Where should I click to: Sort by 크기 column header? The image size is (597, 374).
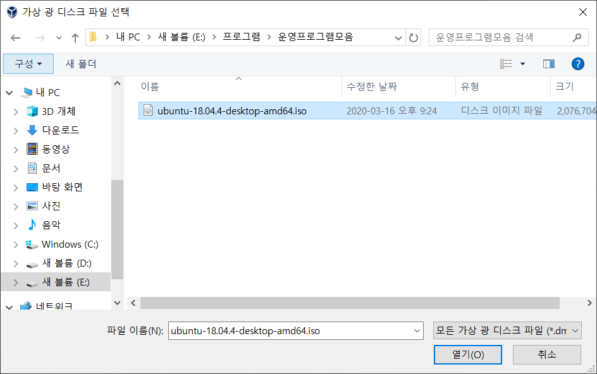pyautogui.click(x=564, y=87)
